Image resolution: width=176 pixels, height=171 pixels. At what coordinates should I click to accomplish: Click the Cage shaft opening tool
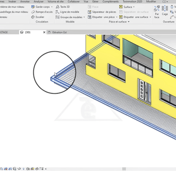(165, 11)
